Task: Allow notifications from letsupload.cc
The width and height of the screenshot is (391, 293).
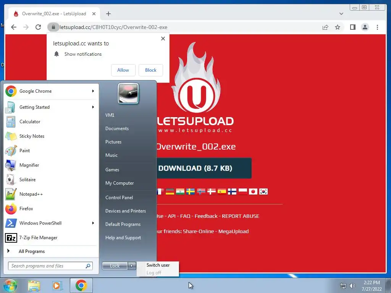Action: click(x=123, y=70)
